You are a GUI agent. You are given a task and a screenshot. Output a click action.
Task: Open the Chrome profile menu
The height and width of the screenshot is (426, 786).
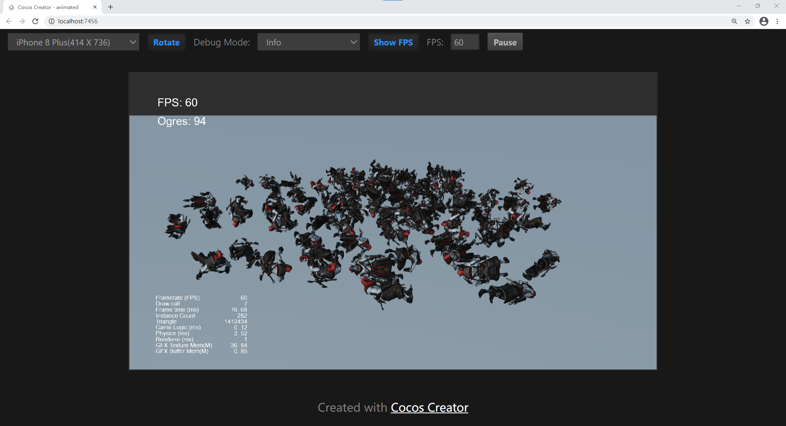coord(764,21)
